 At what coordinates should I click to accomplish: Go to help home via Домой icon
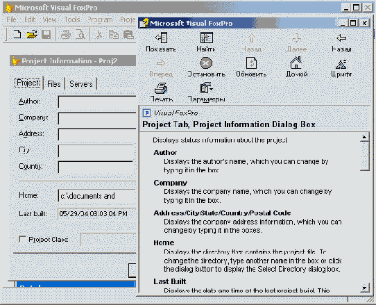(296, 67)
